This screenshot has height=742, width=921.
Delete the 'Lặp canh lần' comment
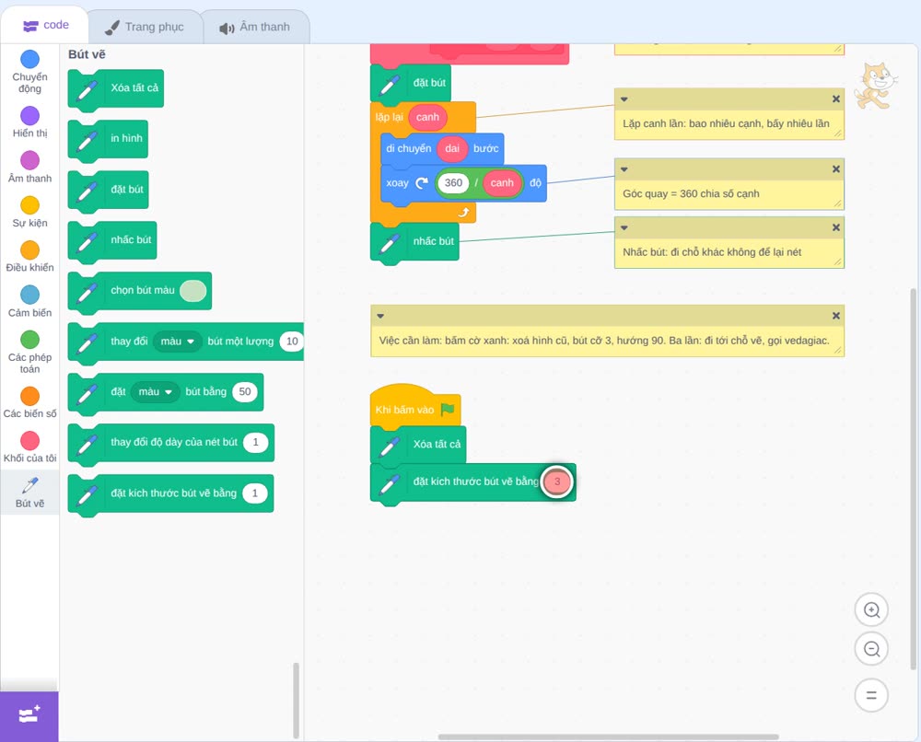pos(836,99)
